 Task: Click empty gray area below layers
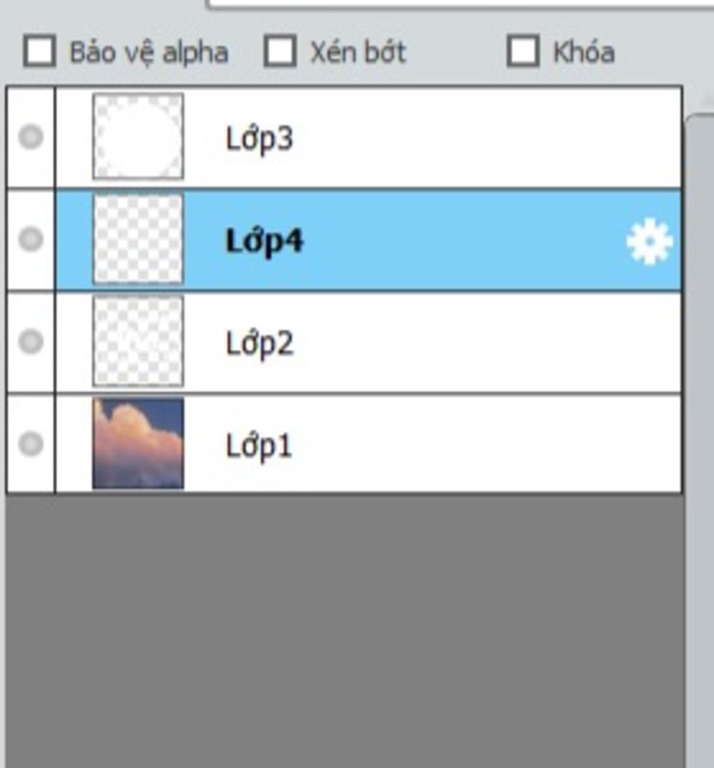[344, 631]
